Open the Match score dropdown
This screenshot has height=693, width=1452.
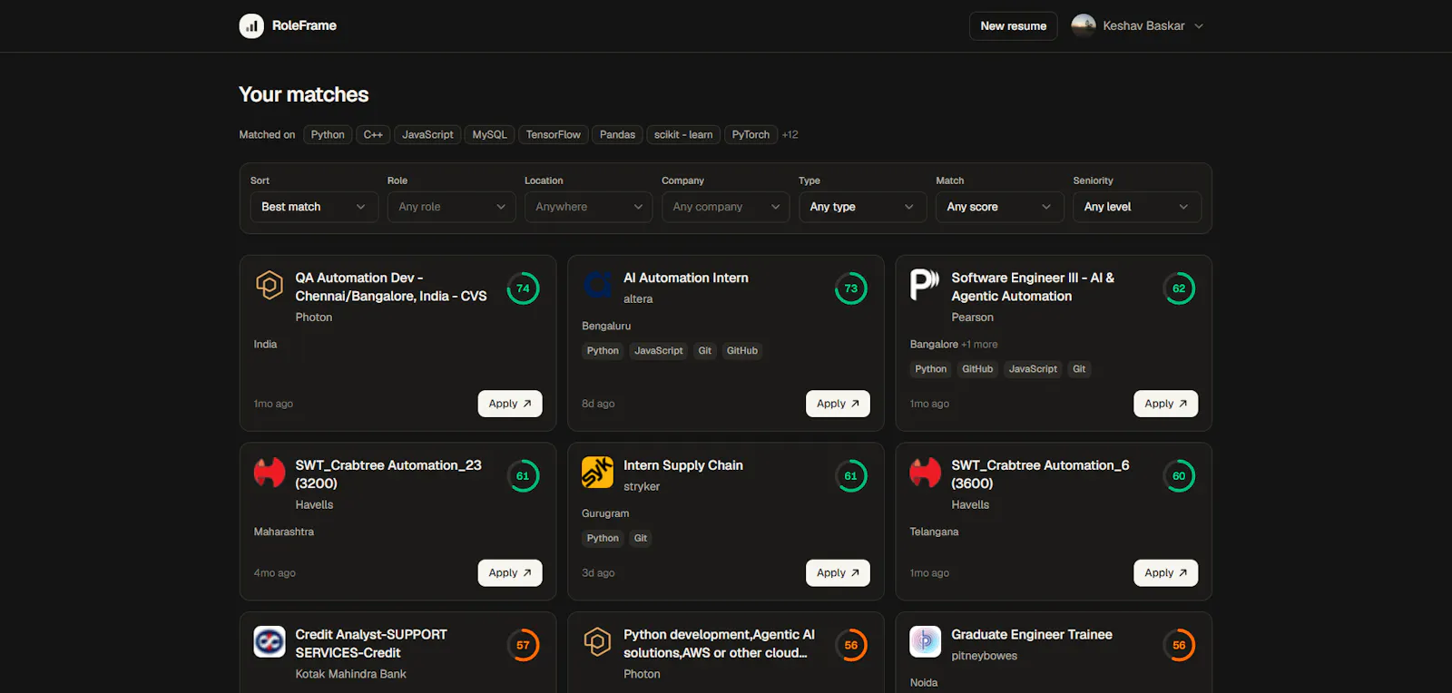pos(999,207)
